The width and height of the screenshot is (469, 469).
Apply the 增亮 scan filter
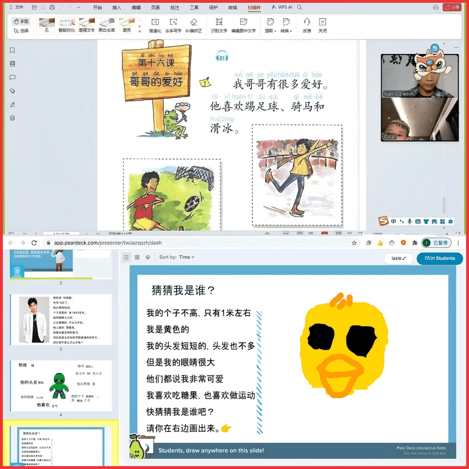(x=126, y=26)
